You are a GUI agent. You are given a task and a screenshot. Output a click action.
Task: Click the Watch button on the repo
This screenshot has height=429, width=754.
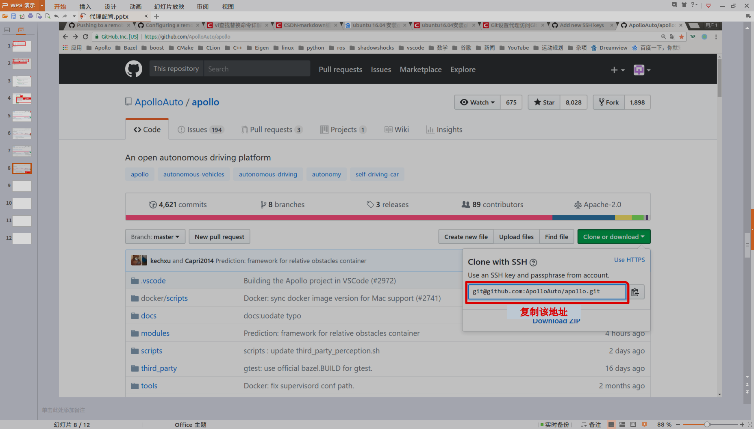pyautogui.click(x=477, y=102)
